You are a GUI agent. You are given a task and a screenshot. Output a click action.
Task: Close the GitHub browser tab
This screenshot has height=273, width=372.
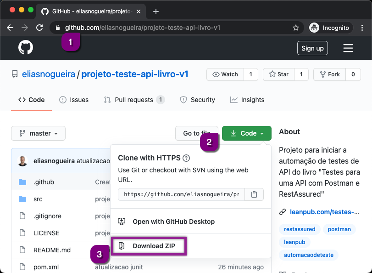tap(139, 11)
